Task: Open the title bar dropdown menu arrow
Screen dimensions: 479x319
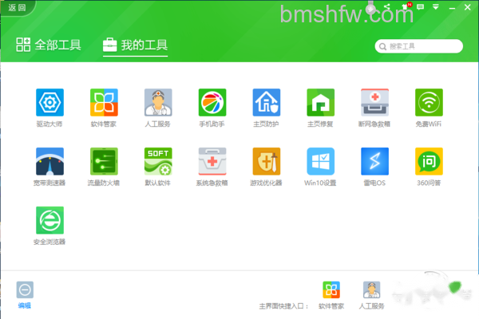Action: coord(436,6)
